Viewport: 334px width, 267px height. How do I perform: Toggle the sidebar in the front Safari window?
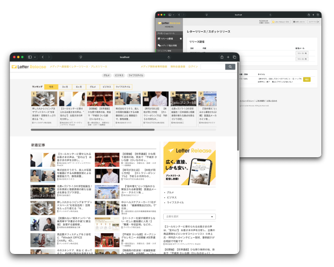coord(30,57)
